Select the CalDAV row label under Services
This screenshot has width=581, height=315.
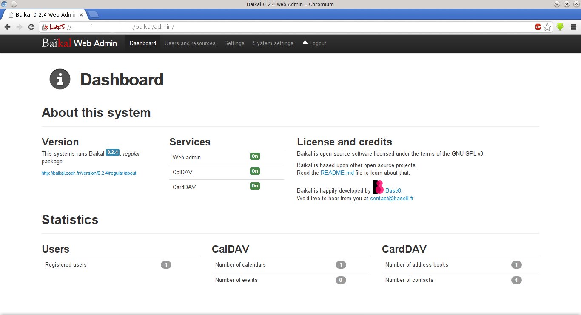(183, 172)
